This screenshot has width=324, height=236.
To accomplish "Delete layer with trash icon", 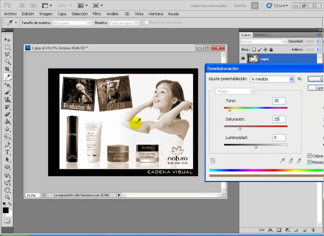I will (313, 230).
